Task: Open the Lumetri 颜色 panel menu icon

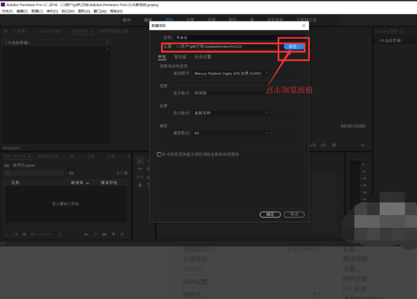Action: (402, 31)
